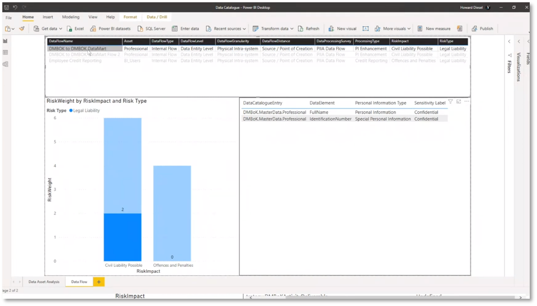
Task: Go to the next page tab arrow
Action: (x=20, y=282)
